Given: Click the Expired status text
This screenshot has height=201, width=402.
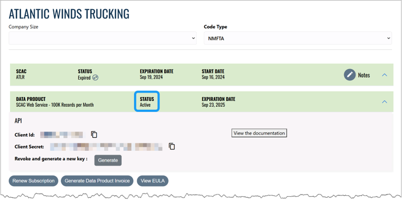Looking at the screenshot, I should 84,78.
